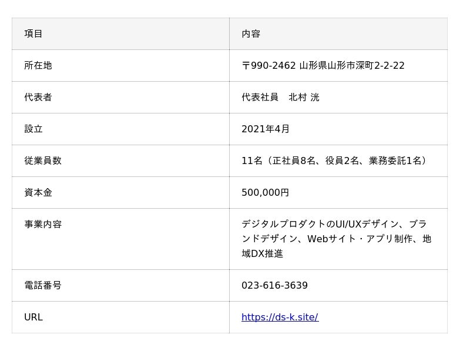Click the 項目 header cell
Screen dimensions: 470x351
point(120,34)
